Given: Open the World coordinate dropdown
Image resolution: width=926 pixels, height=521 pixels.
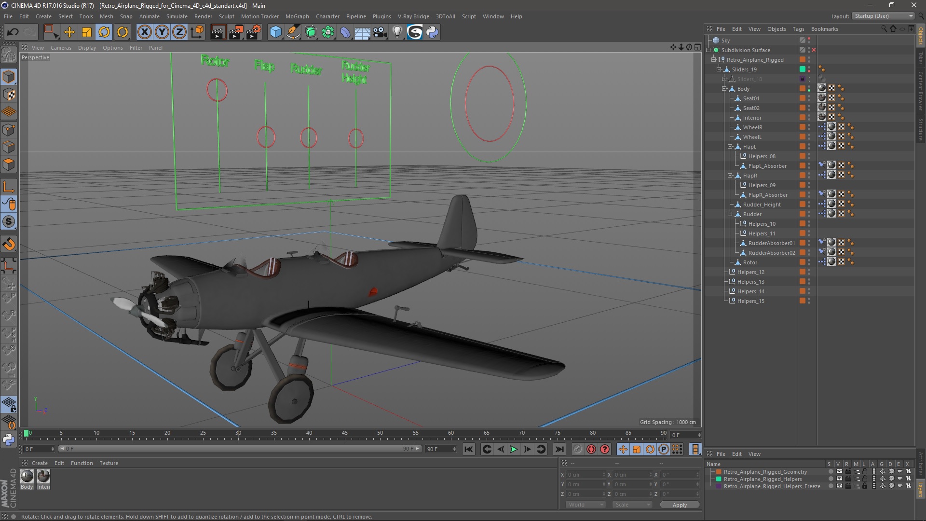Looking at the screenshot, I should click(586, 505).
